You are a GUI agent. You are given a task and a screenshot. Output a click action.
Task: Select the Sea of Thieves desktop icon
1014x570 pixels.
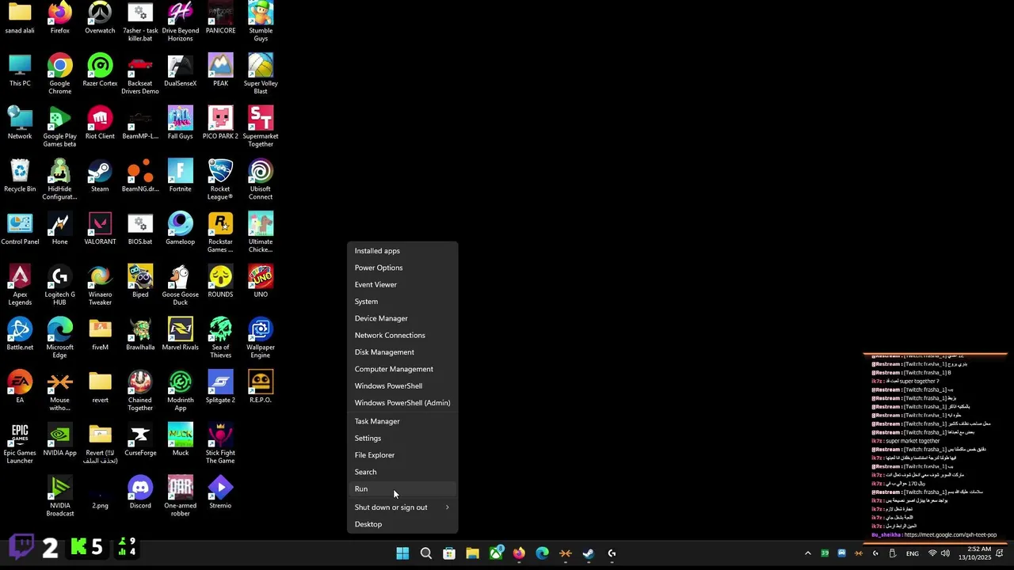[x=220, y=338]
